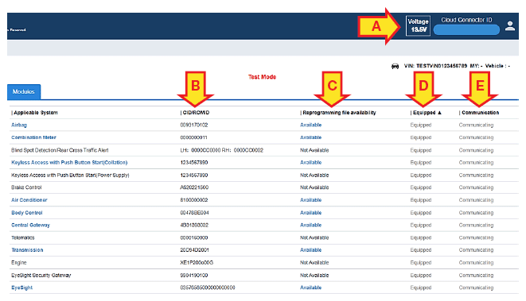
Task: Click Available link in Air Conditioner row
Action: [x=310, y=200]
